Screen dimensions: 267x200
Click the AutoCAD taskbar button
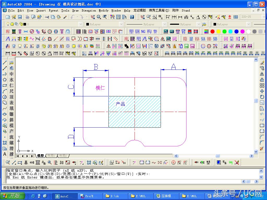click(x=65, y=196)
